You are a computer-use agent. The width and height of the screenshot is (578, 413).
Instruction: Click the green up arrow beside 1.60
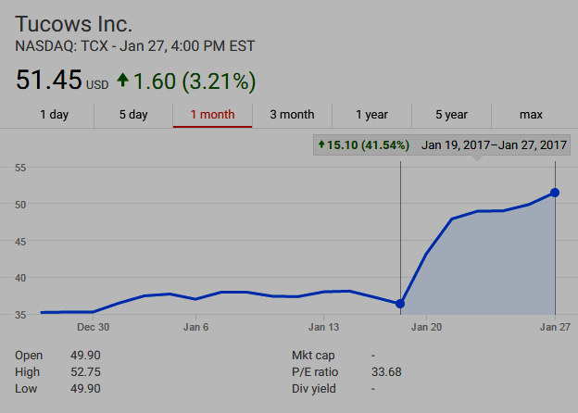123,80
